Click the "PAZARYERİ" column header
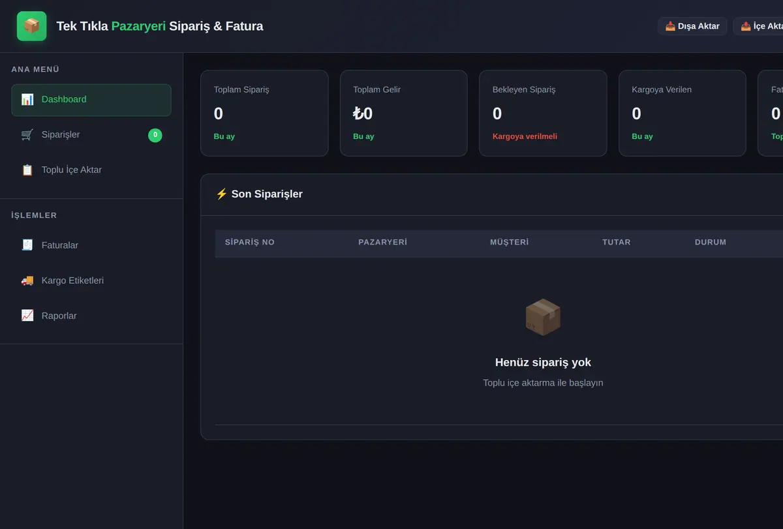The image size is (783, 529). click(383, 242)
